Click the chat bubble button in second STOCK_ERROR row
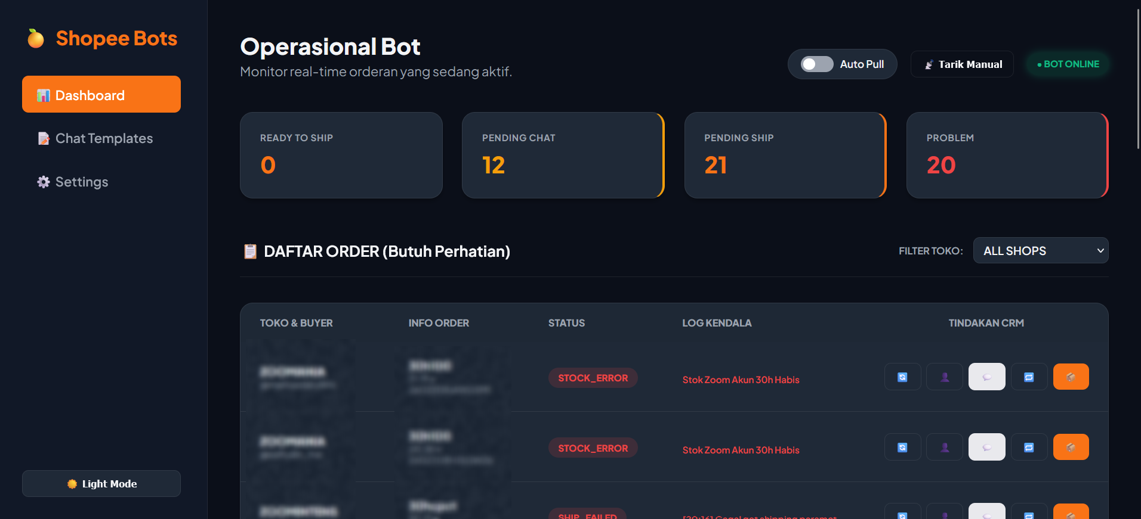Viewport: 1141px width, 519px height. coord(987,447)
